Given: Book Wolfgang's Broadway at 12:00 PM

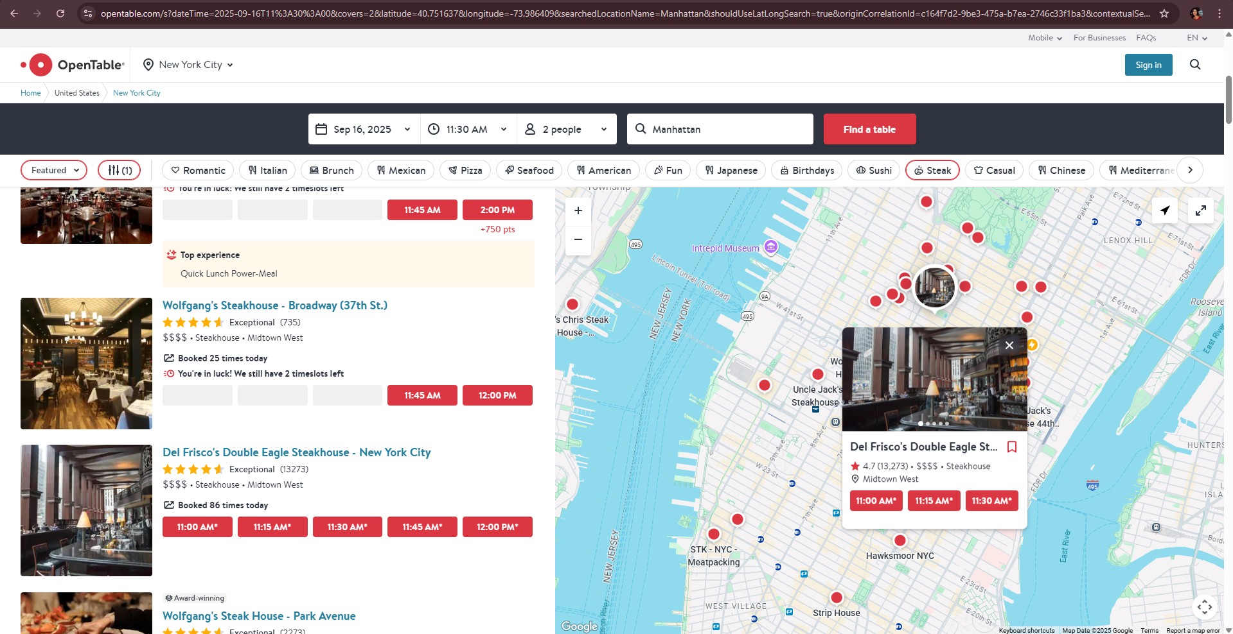Looking at the screenshot, I should point(497,395).
